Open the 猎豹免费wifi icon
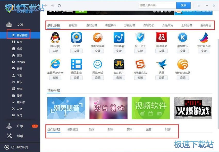Screen dimensions: 219x152 pyautogui.click(x=183, y=64)
